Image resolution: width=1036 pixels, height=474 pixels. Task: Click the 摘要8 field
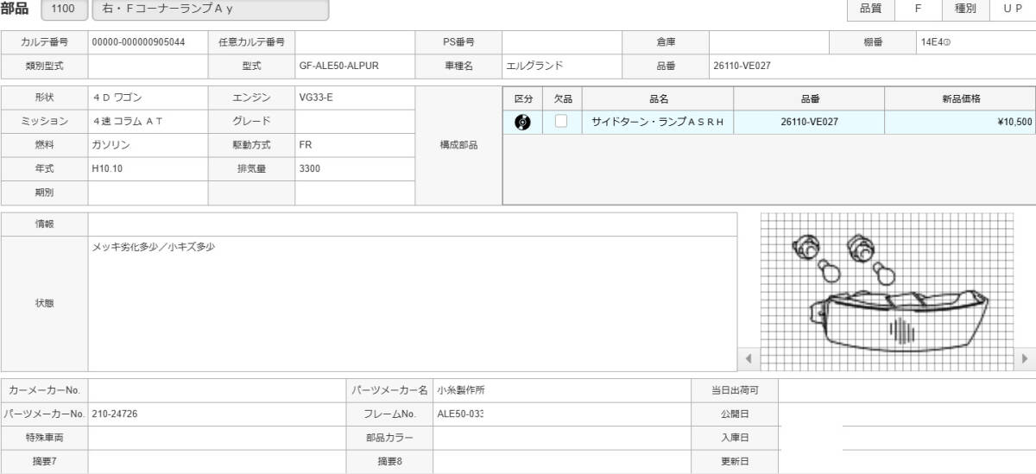pos(562,462)
